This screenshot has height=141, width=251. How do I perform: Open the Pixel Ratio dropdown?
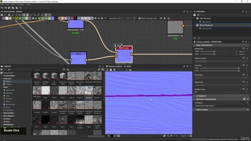[222, 78]
